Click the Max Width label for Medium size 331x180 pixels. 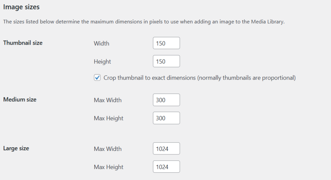click(x=108, y=100)
